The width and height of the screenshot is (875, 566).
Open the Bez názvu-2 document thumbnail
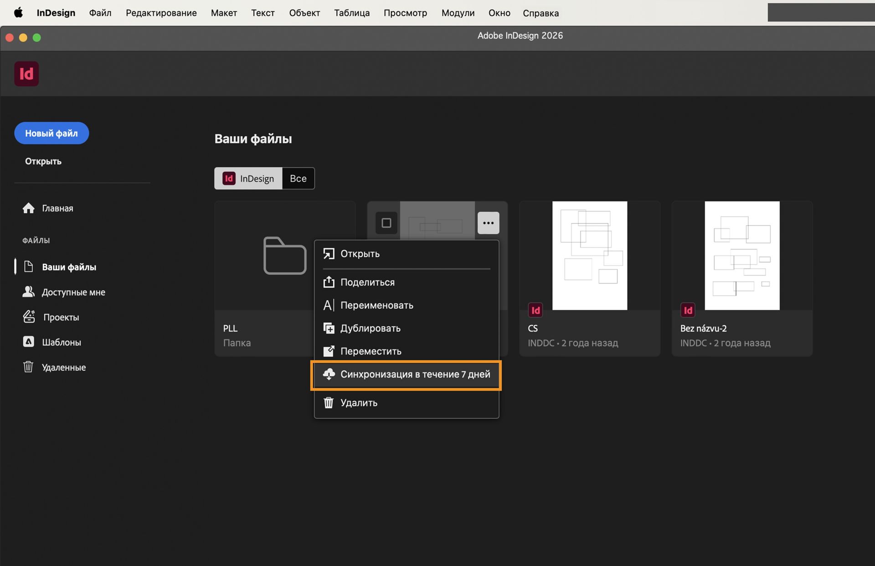click(x=741, y=255)
